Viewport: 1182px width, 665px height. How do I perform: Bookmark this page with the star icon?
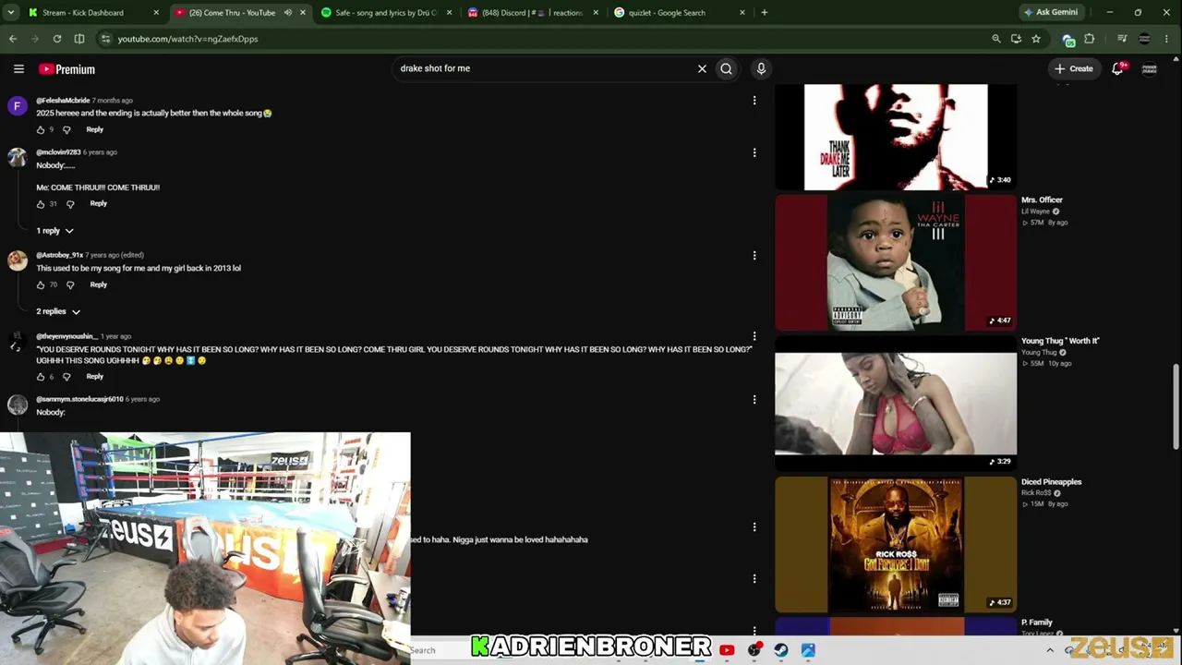coord(1036,39)
